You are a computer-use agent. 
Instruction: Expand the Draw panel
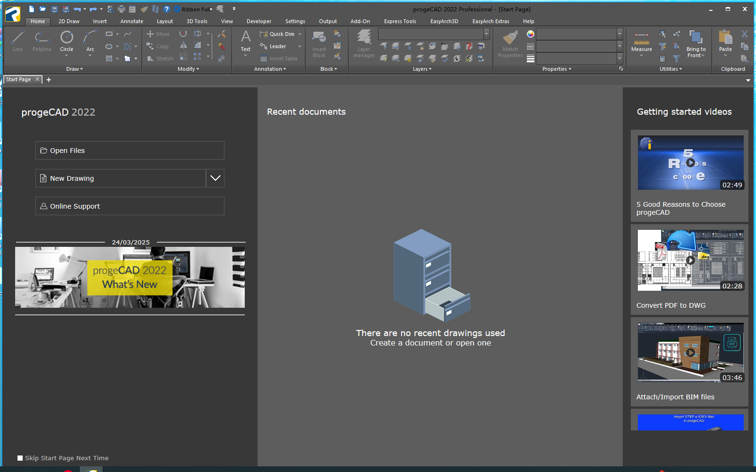(x=74, y=69)
